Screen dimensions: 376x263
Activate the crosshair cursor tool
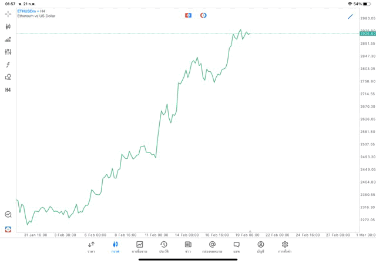pyautogui.click(x=8, y=14)
